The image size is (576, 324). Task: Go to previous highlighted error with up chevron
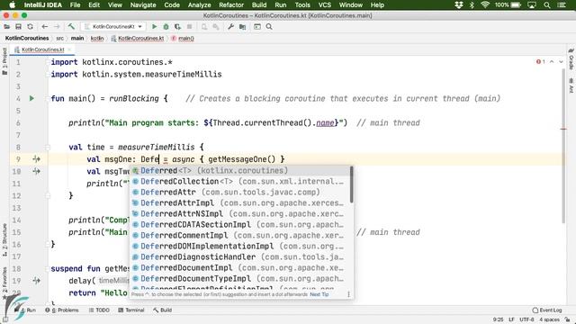pyautogui.click(x=552, y=62)
